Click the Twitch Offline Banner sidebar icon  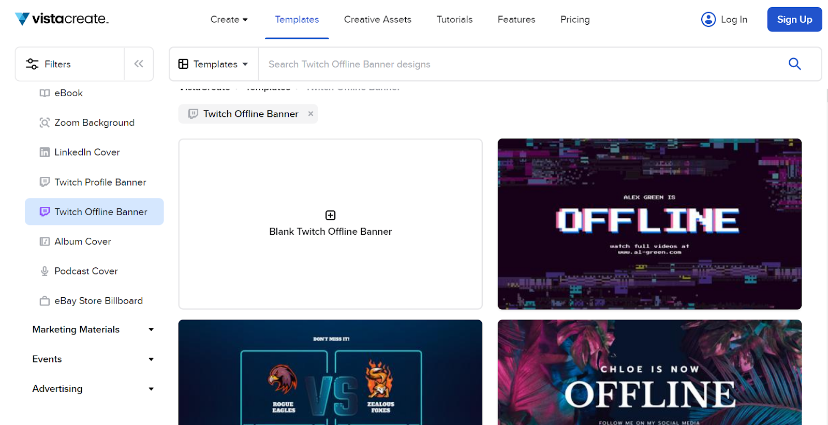pyautogui.click(x=45, y=211)
